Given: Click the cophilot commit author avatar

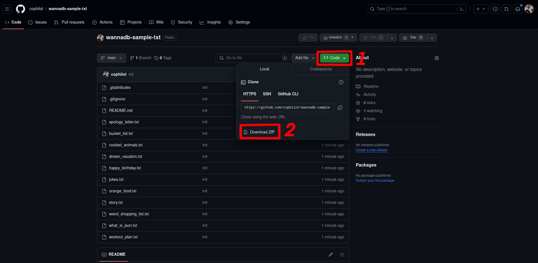Looking at the screenshot, I should pyautogui.click(x=106, y=74).
